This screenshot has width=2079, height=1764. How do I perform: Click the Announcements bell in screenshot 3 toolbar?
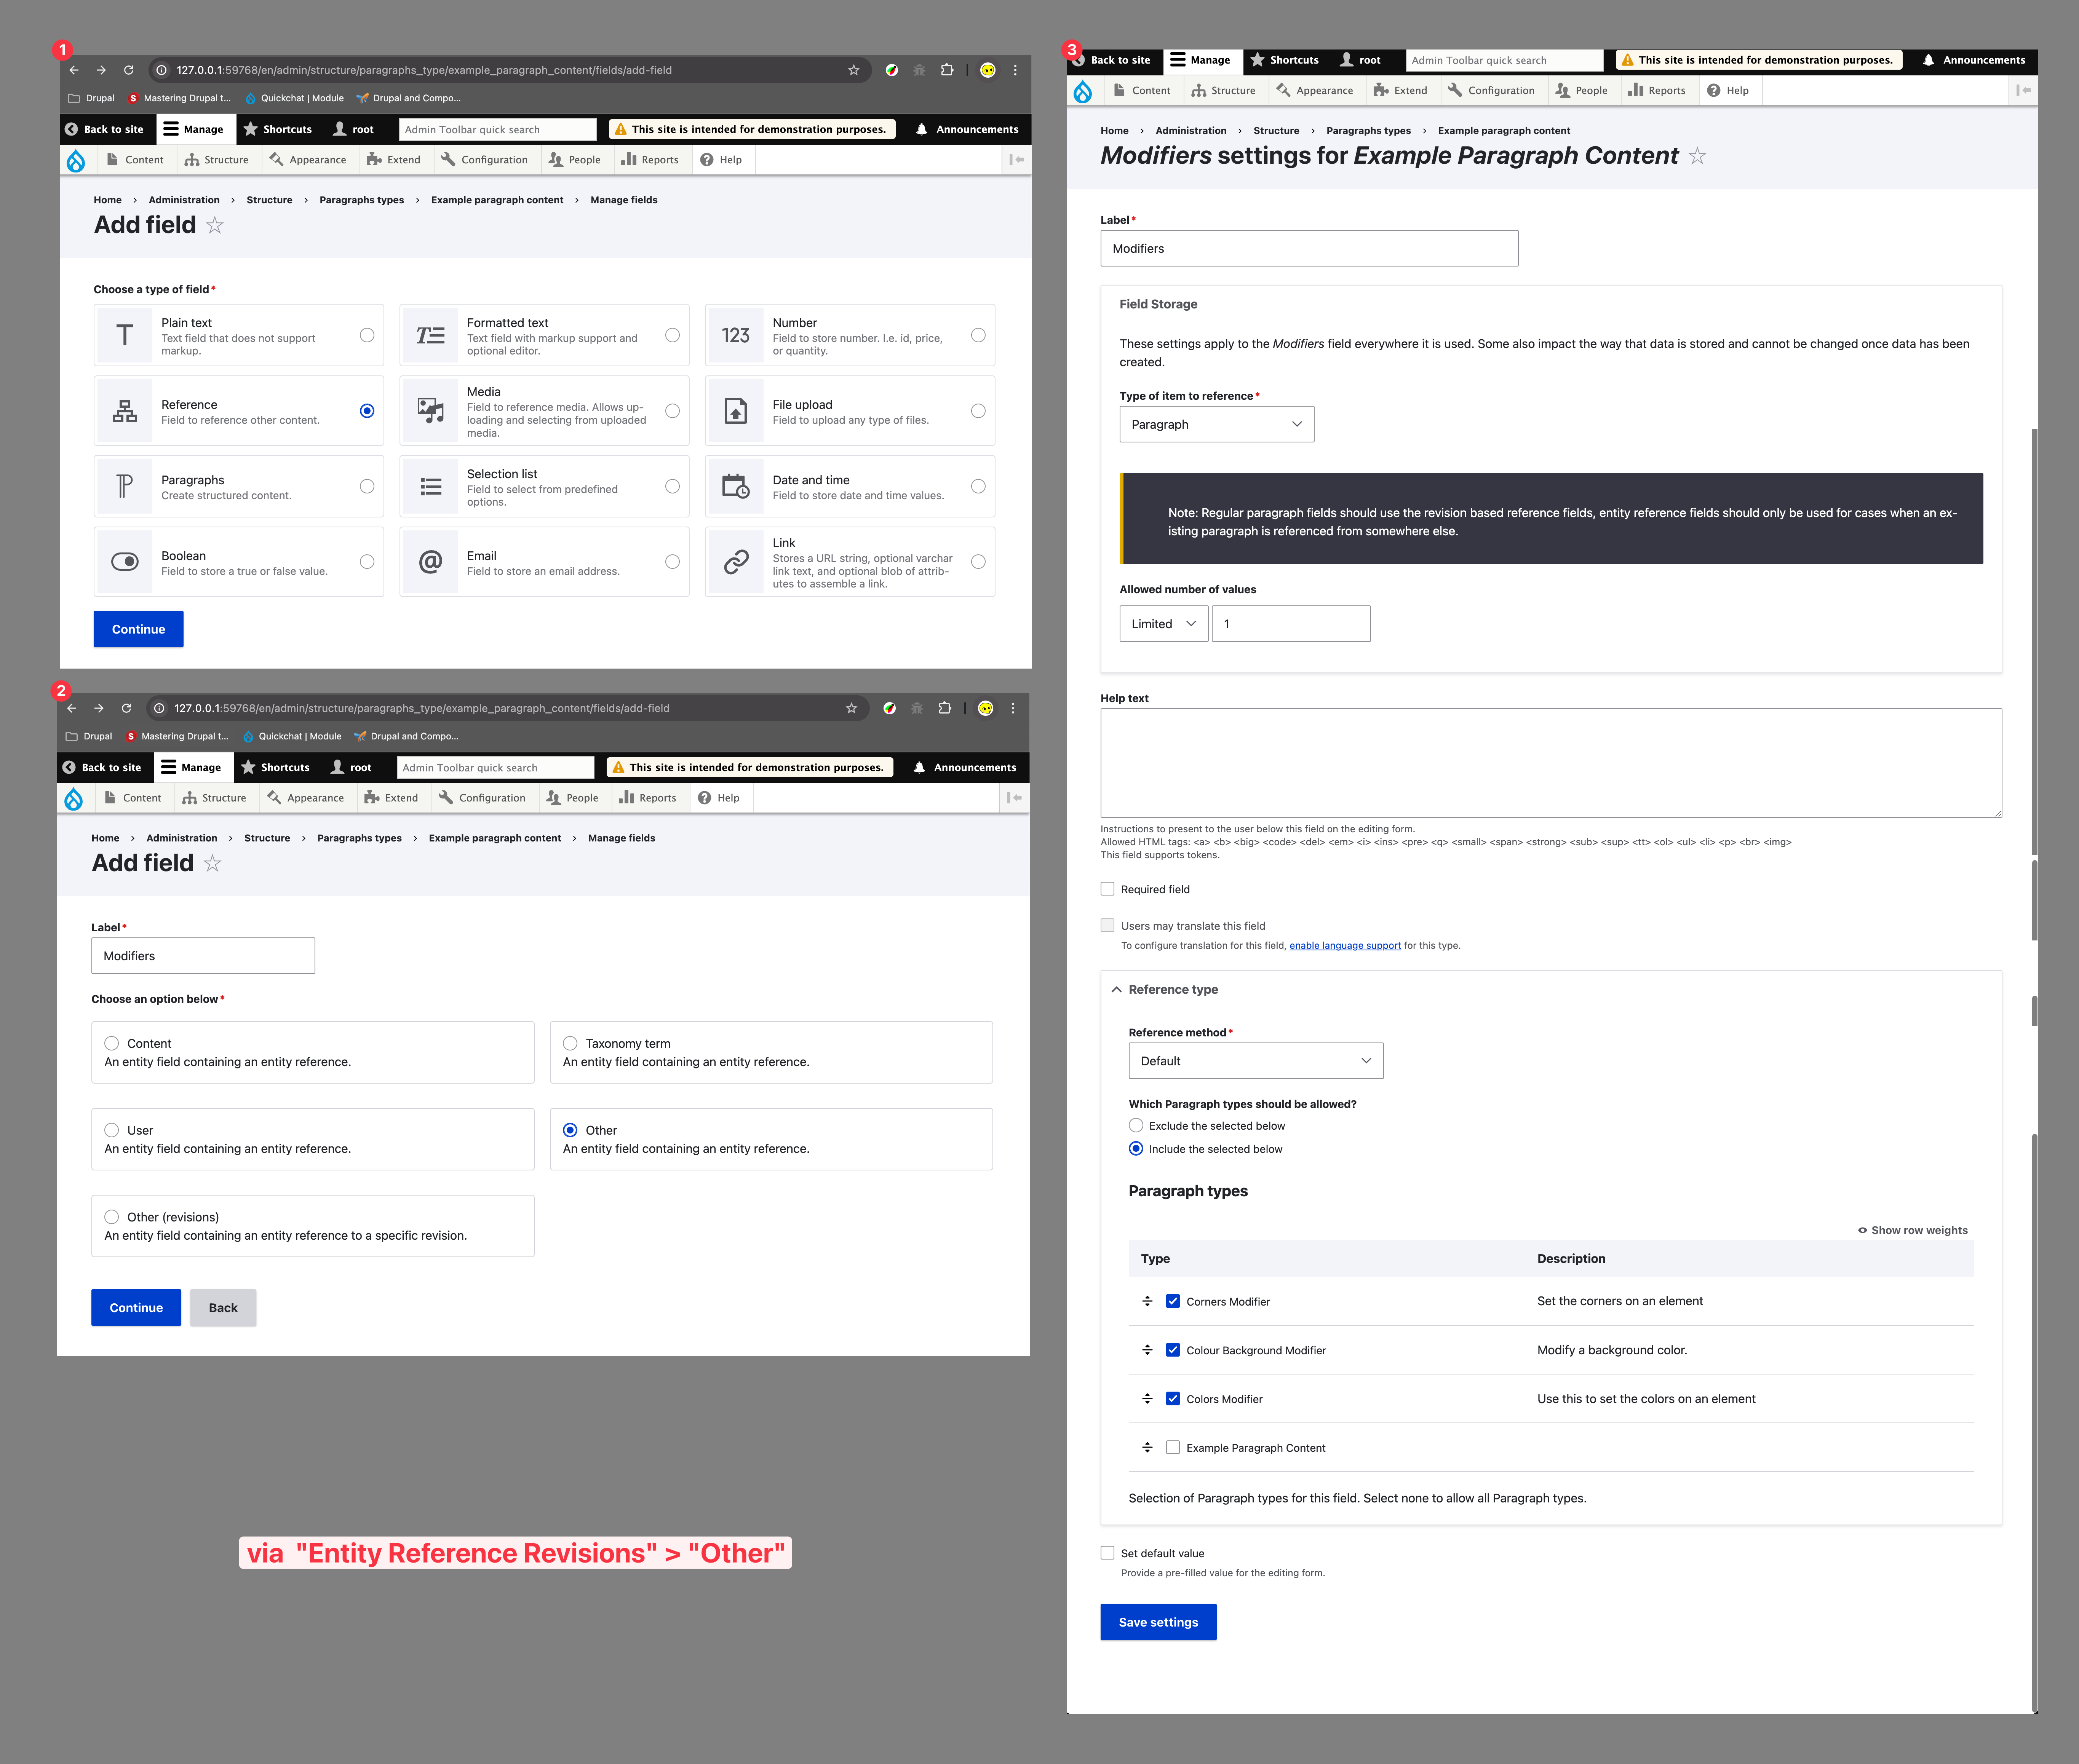(x=1928, y=60)
